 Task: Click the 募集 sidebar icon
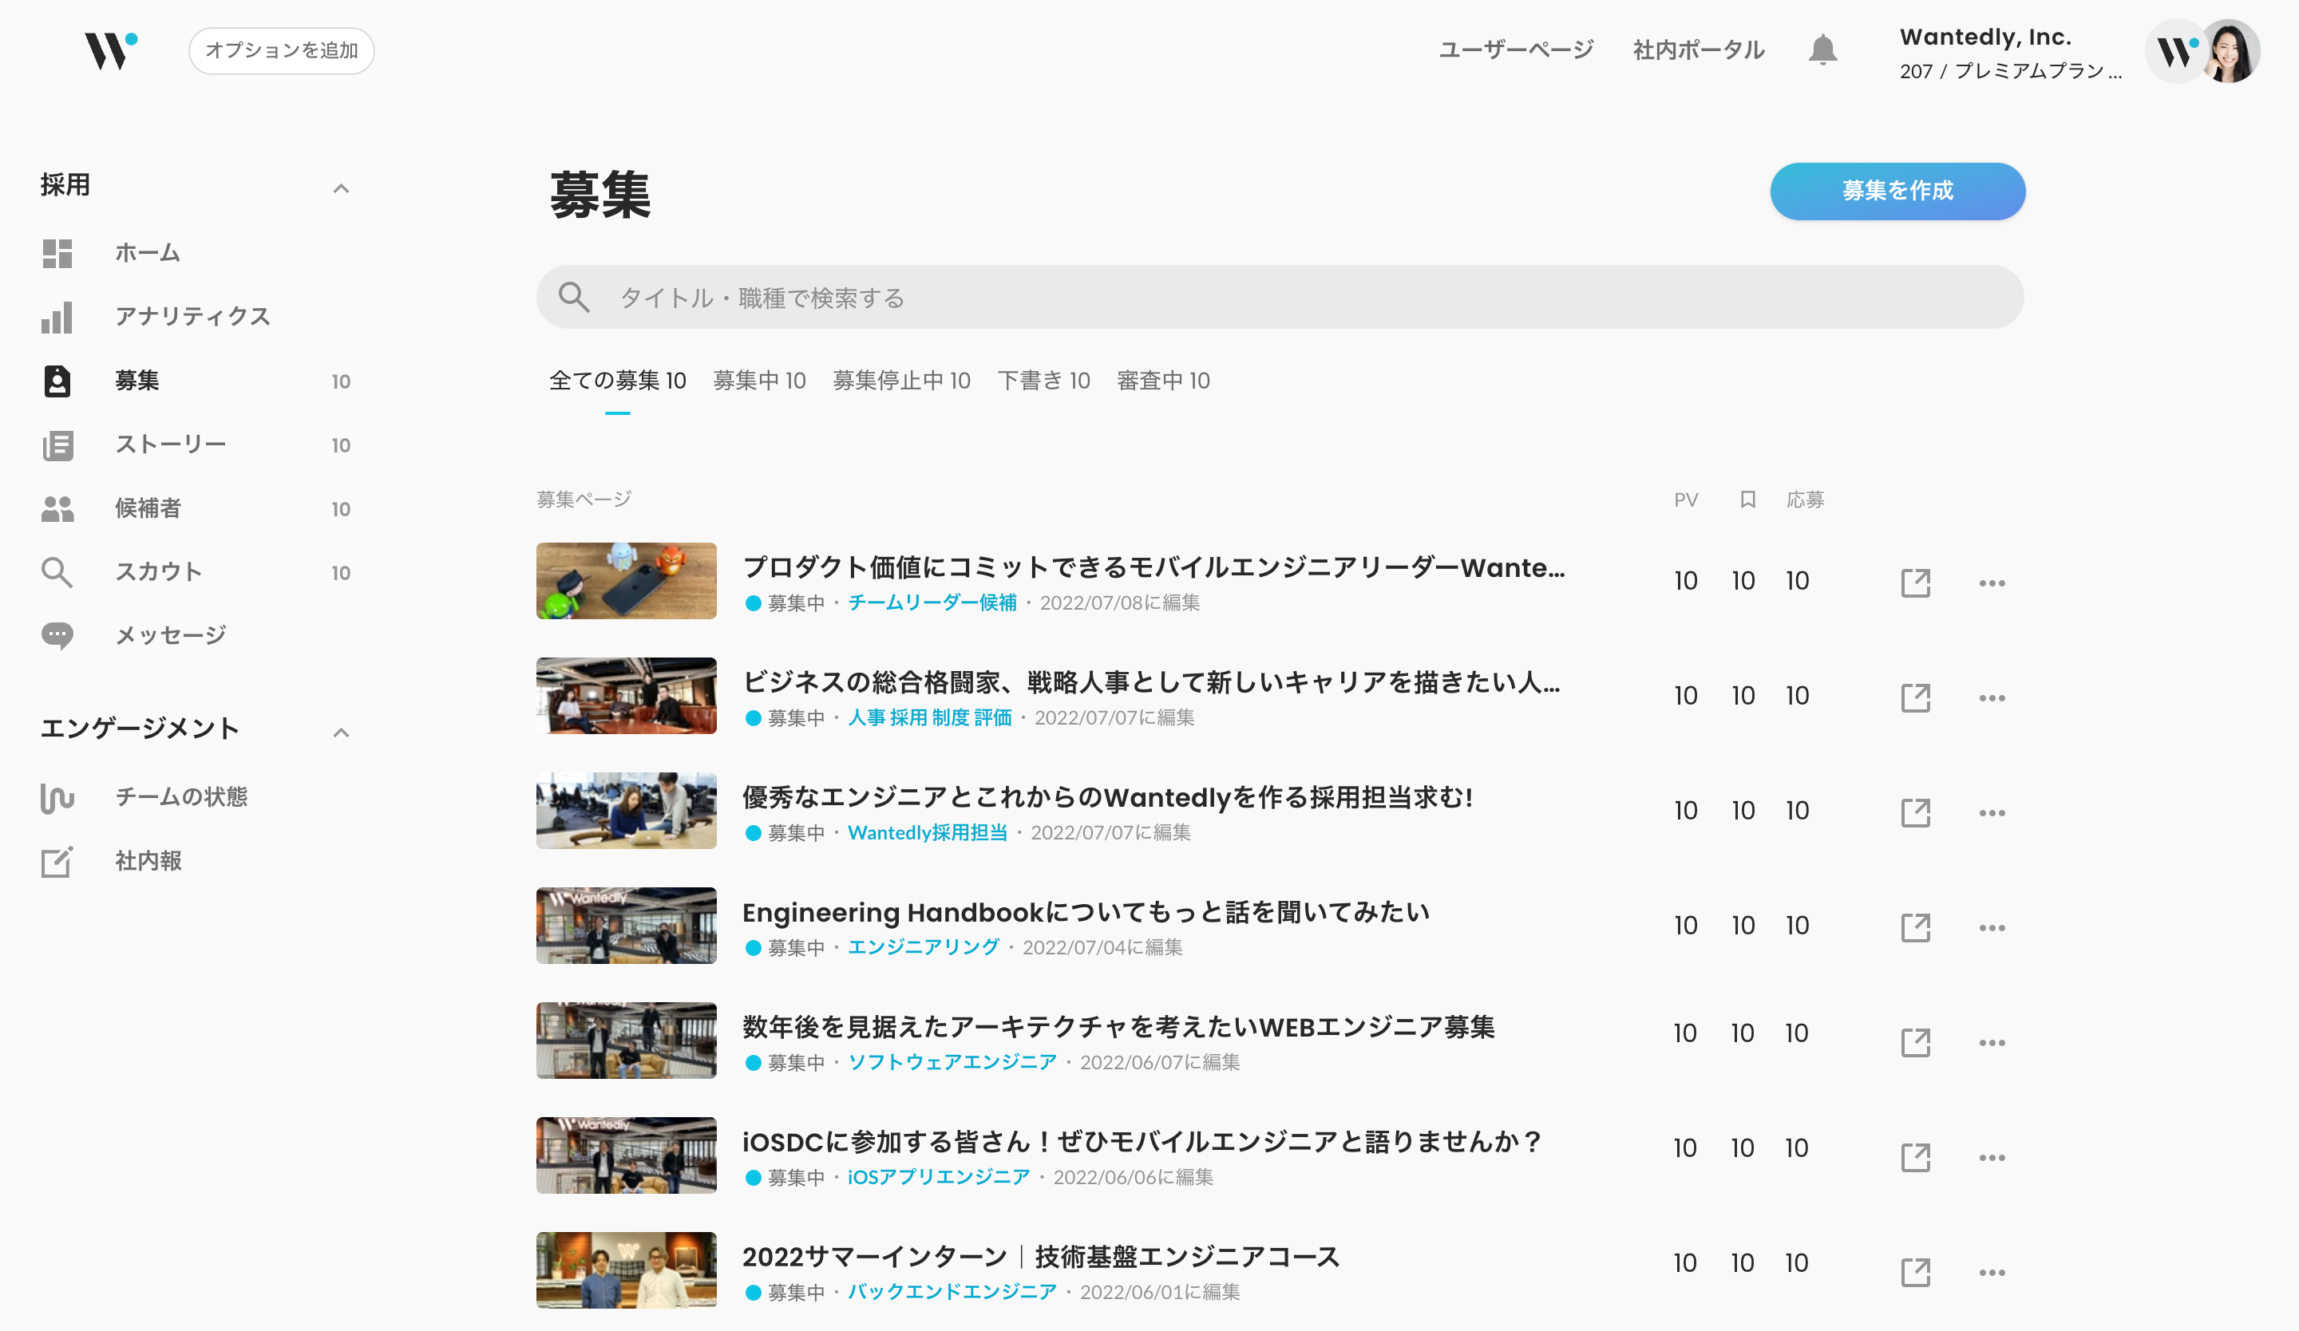(57, 381)
